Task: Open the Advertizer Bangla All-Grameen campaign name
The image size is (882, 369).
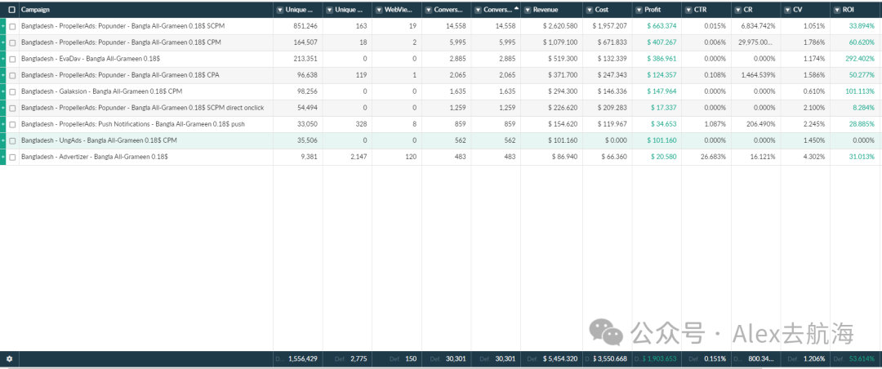Action: click(x=94, y=158)
